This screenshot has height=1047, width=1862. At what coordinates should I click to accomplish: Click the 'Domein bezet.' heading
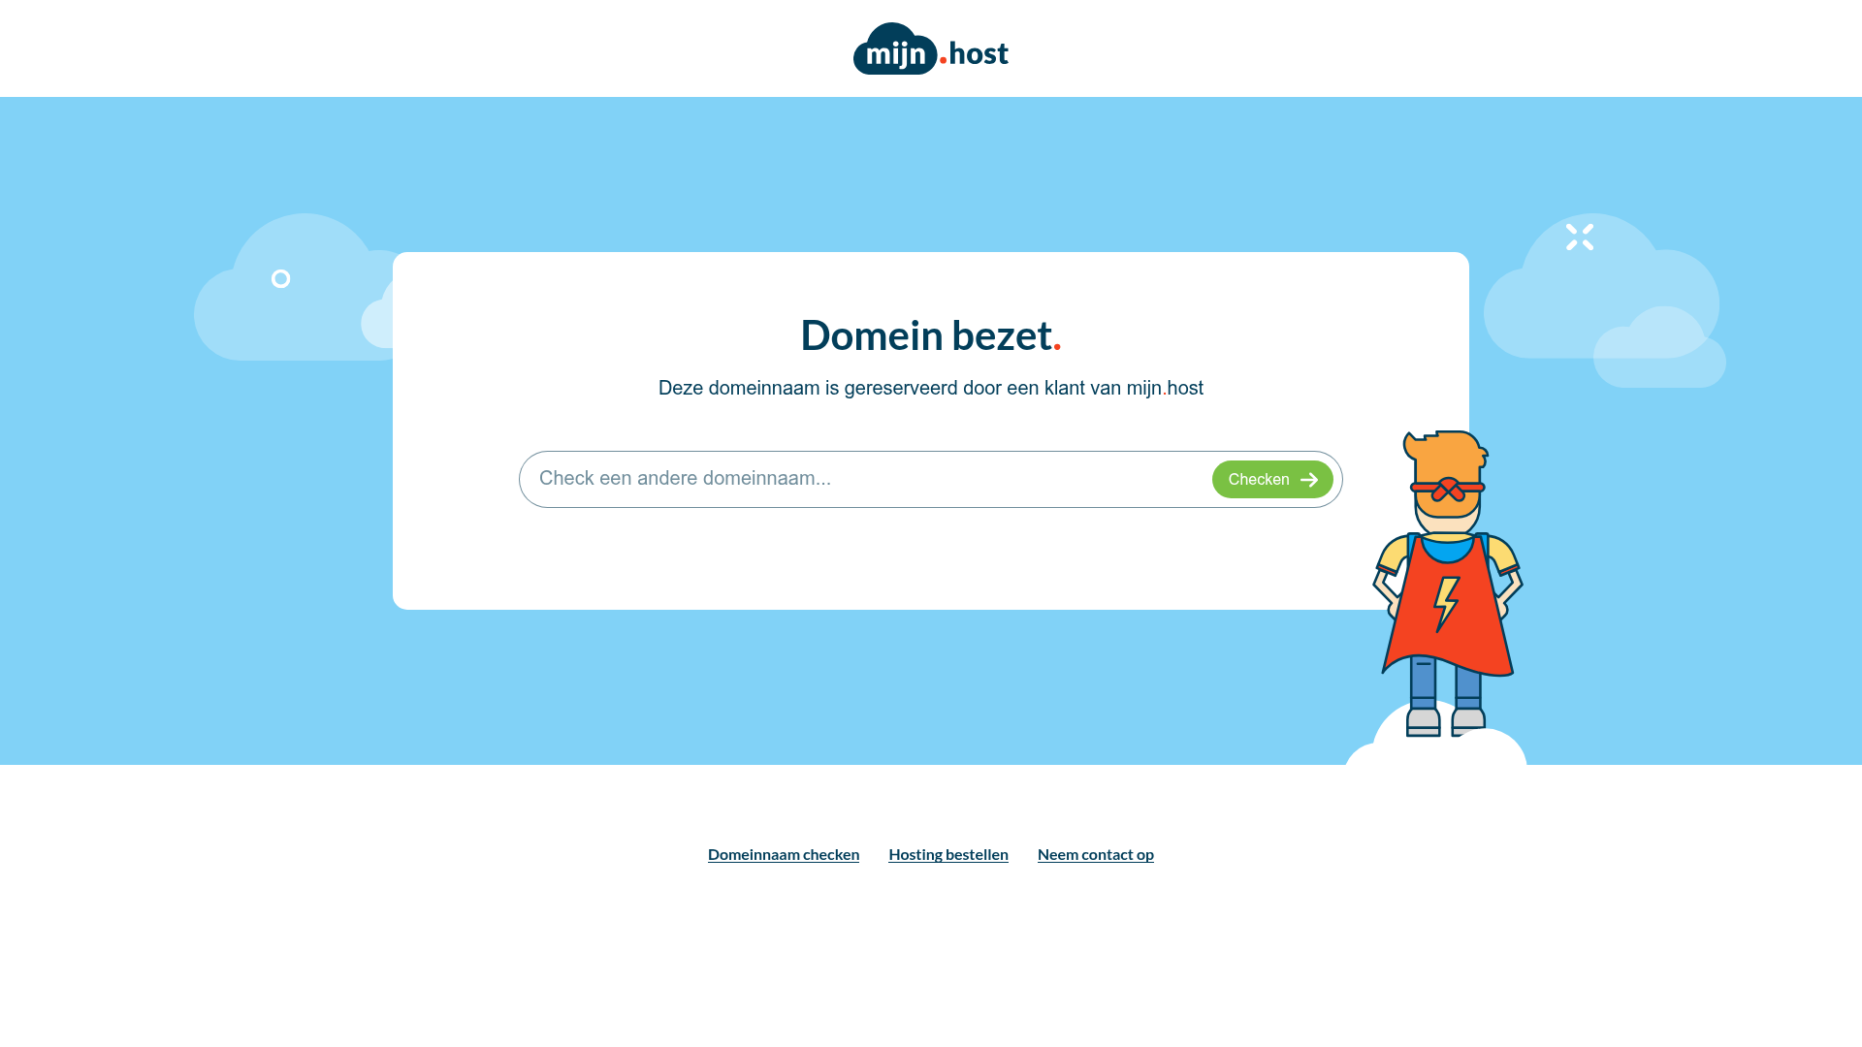tap(930, 334)
